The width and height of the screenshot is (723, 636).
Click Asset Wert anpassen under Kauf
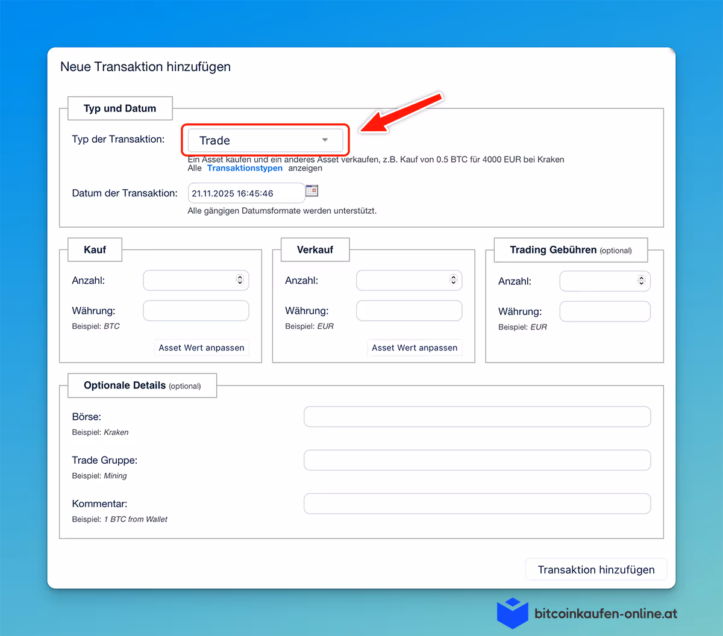pyautogui.click(x=202, y=348)
